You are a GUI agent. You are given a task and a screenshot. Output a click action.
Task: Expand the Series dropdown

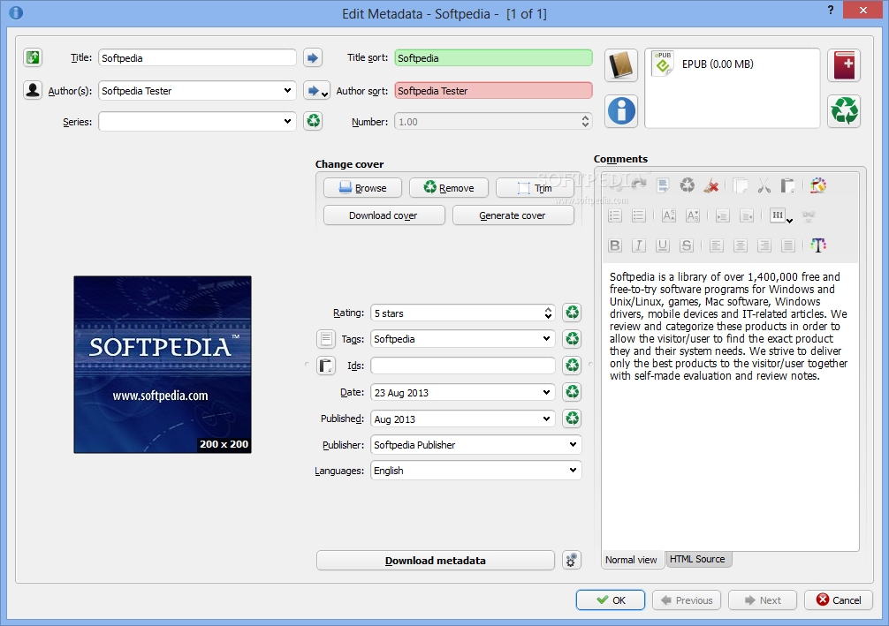click(287, 121)
